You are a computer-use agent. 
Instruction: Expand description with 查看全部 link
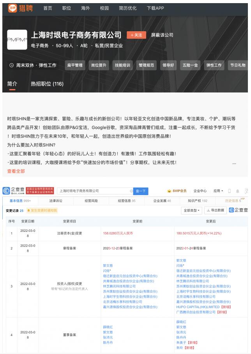click(x=16, y=171)
